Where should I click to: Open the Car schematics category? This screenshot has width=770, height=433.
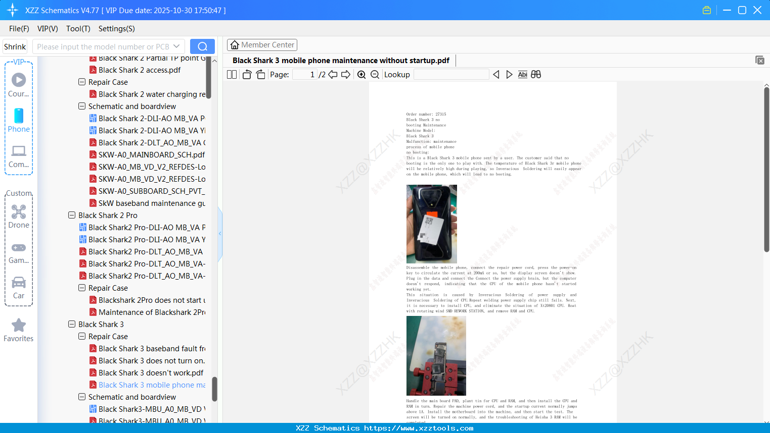pyautogui.click(x=18, y=286)
